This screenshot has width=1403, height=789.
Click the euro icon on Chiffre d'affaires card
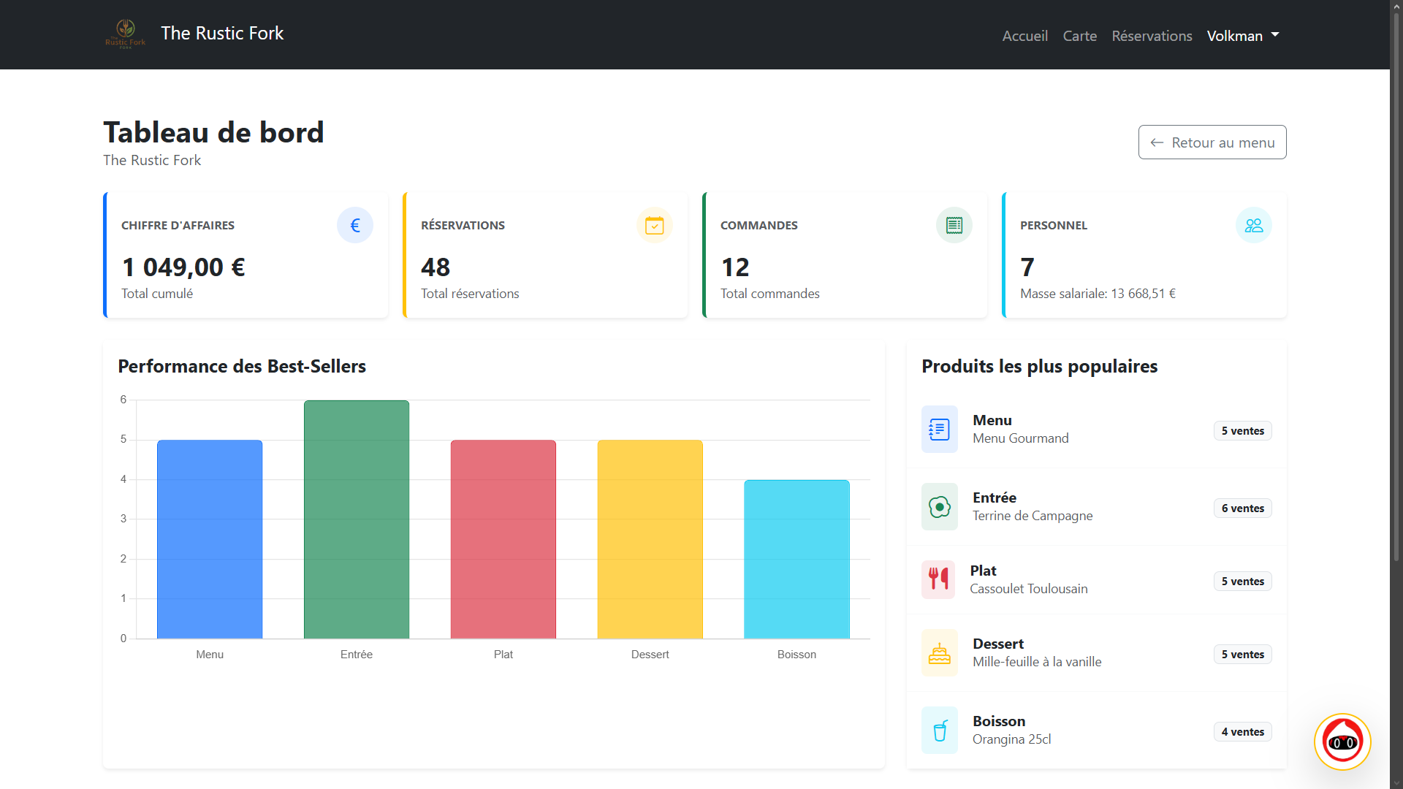click(355, 225)
